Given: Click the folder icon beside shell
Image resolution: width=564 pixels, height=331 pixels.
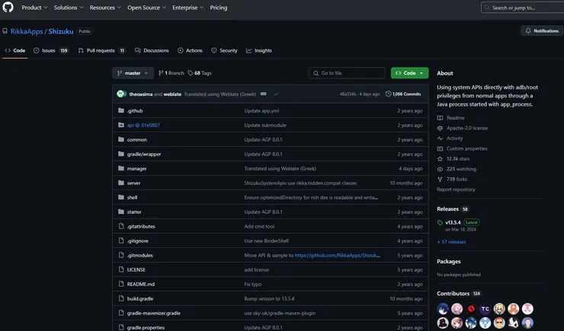Looking at the screenshot, I should pyautogui.click(x=121, y=197).
